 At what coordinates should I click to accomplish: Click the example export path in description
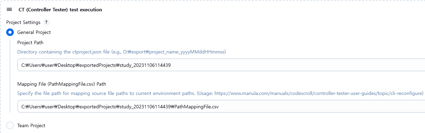pyautogui.click(x=173, y=52)
